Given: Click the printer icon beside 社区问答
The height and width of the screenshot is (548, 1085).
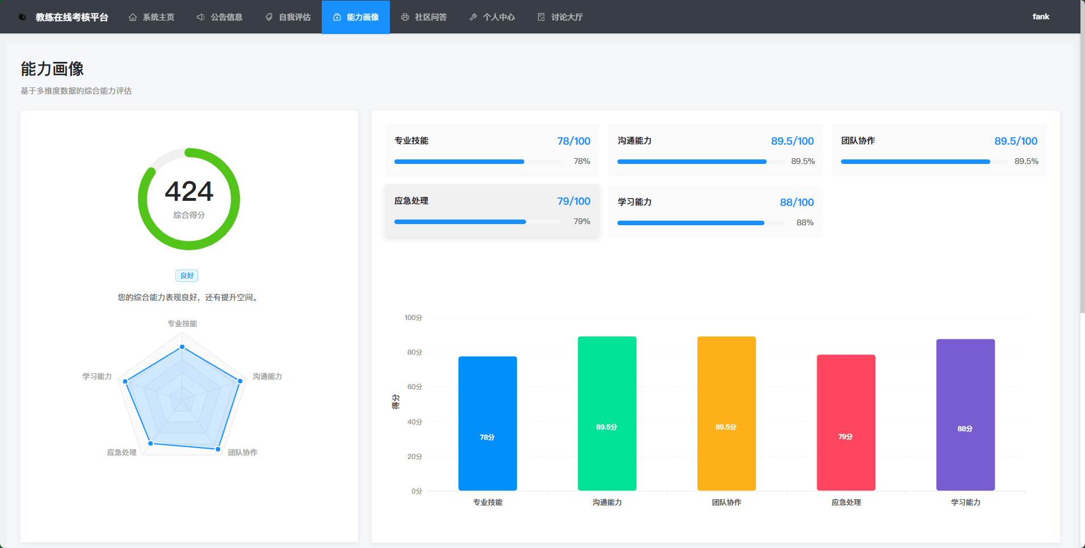Looking at the screenshot, I should [405, 17].
